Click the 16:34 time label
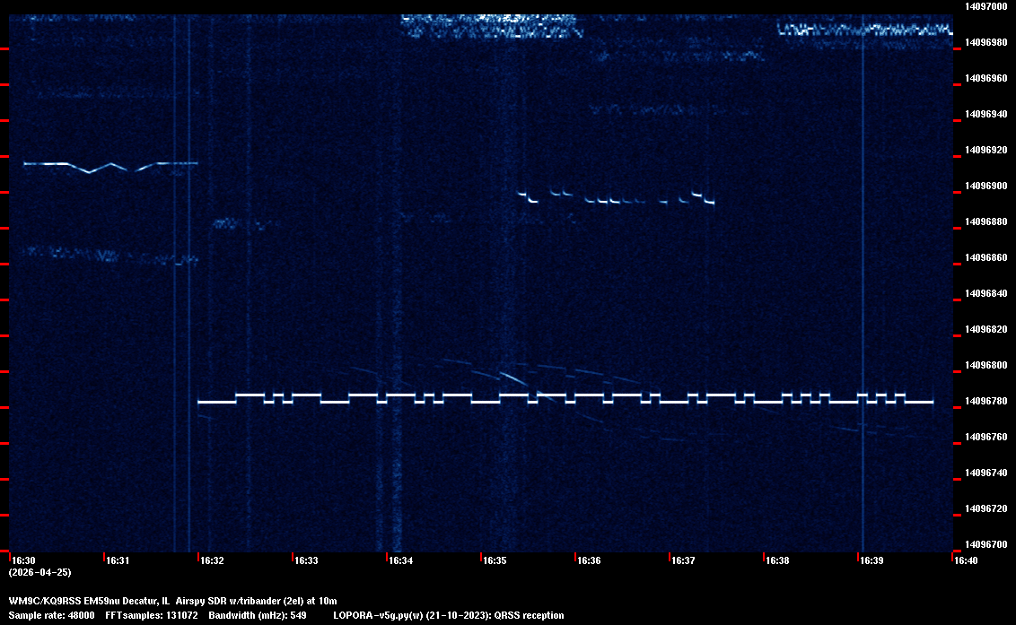The image size is (1016, 625). (401, 560)
